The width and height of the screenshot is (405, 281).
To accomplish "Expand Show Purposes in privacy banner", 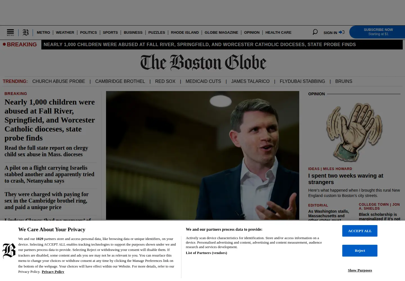I will tap(360, 270).
